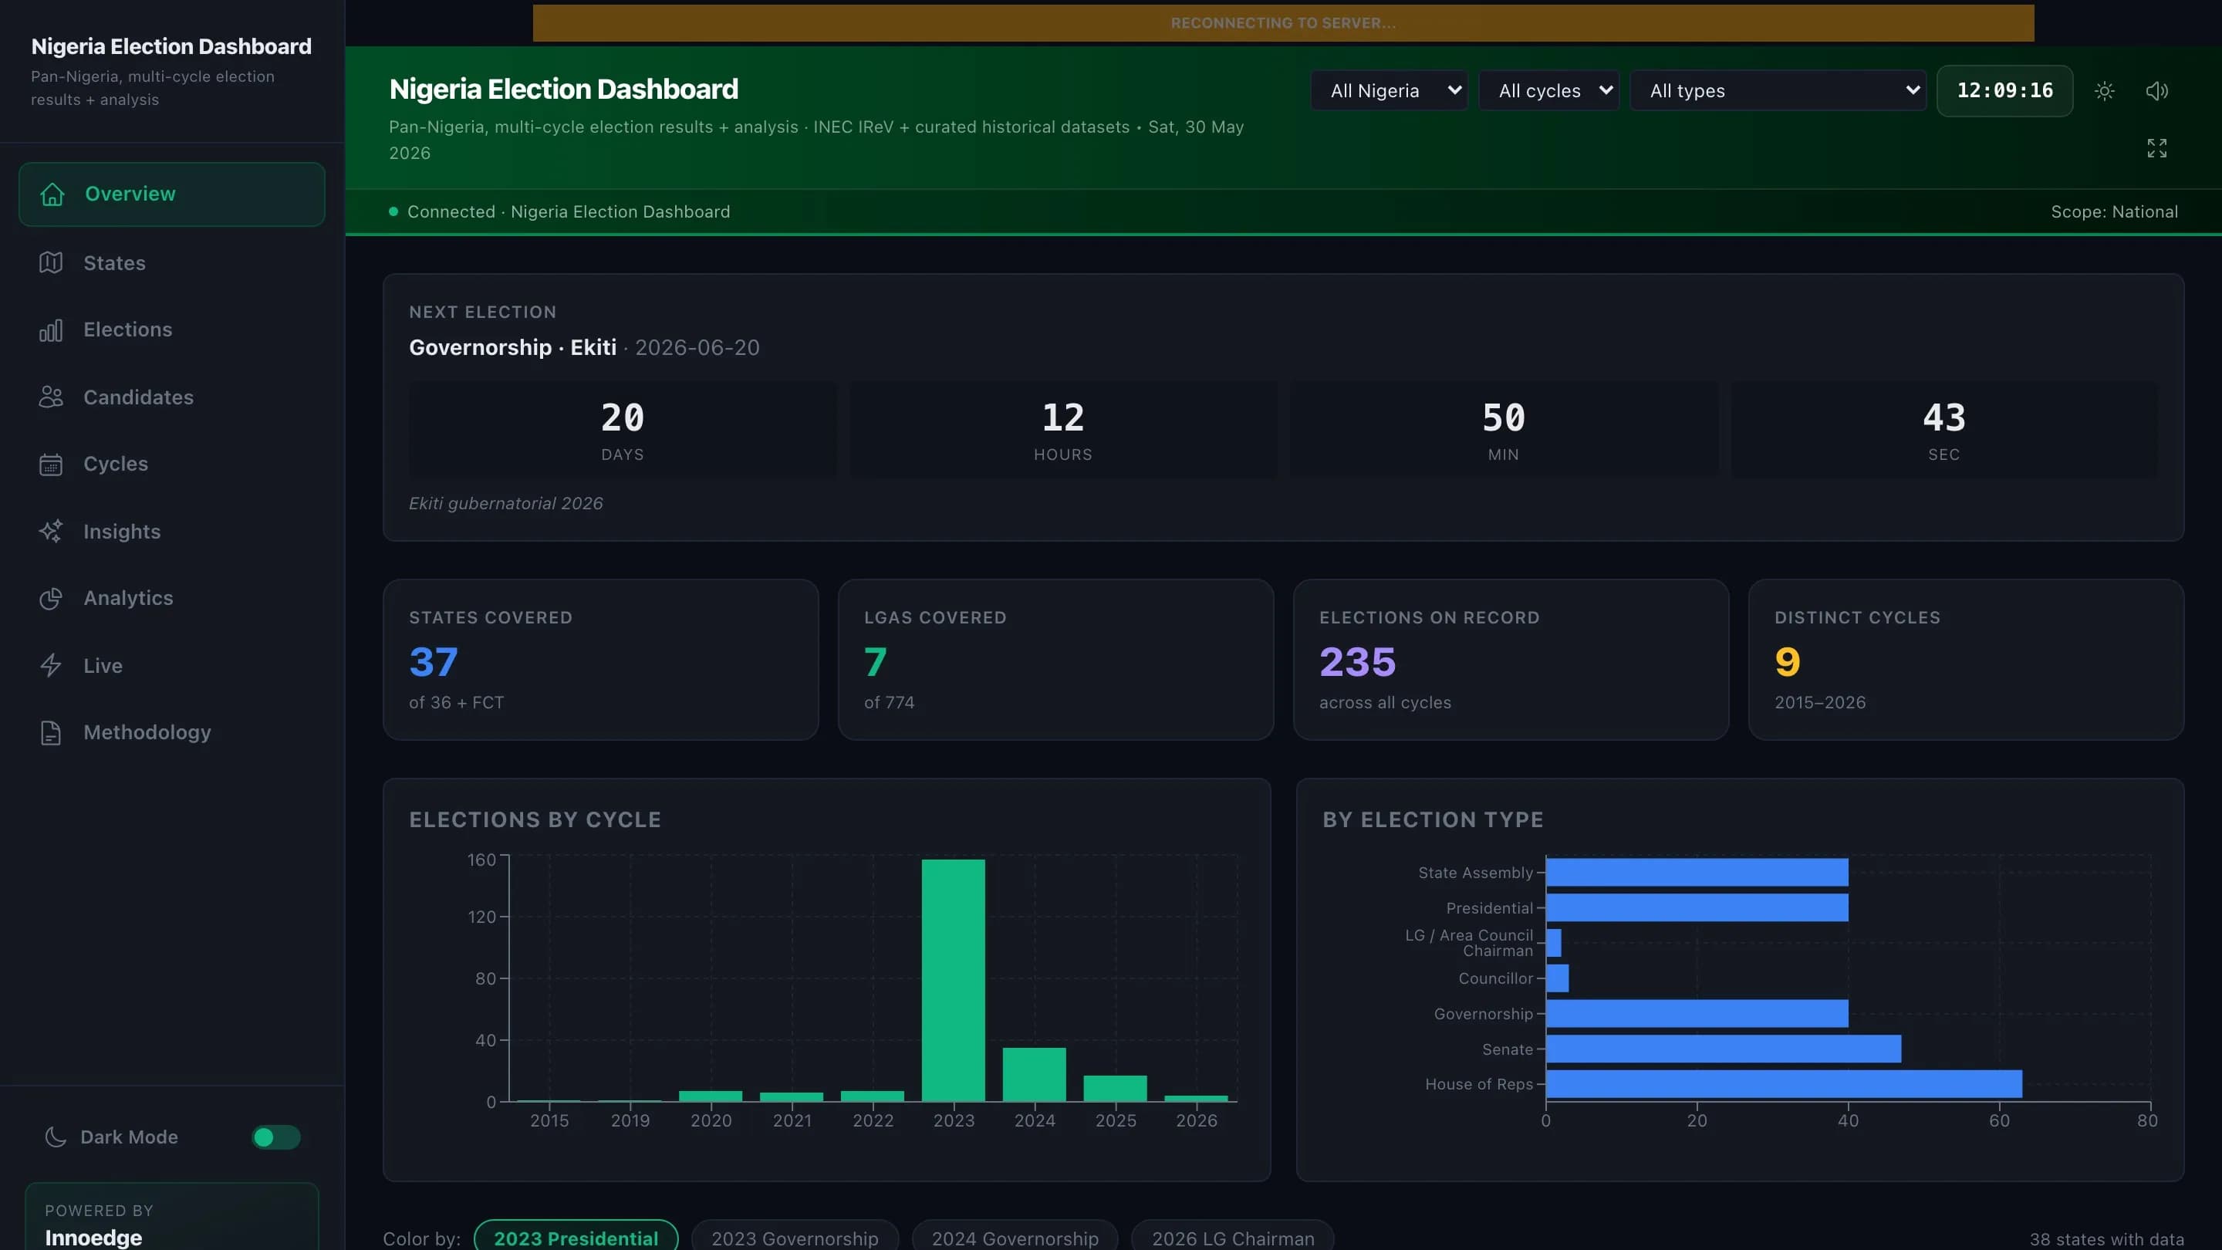Click the fullscreen expand icon
Screen dimensions: 2222x1250
[x=2156, y=148]
